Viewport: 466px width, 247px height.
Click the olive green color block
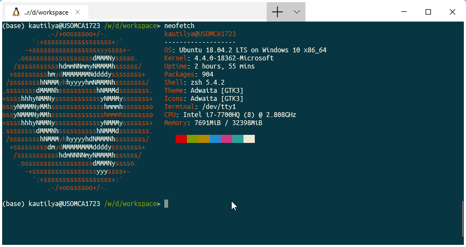tap(192, 139)
